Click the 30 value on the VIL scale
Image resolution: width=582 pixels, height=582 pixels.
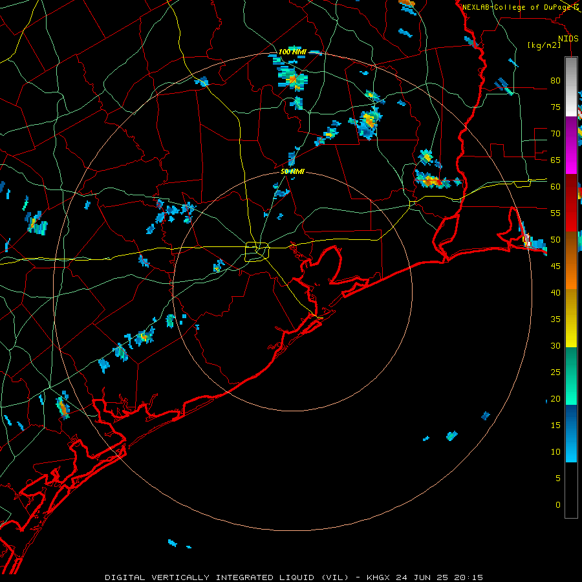(x=555, y=345)
